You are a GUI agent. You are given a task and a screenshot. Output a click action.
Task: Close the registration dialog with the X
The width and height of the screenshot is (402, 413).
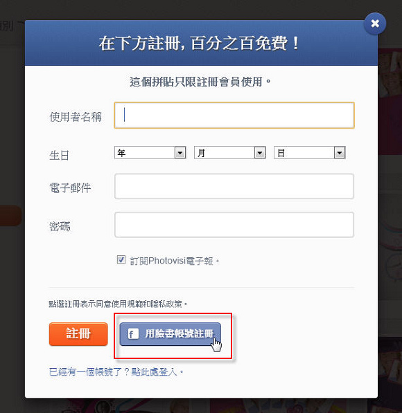click(375, 24)
